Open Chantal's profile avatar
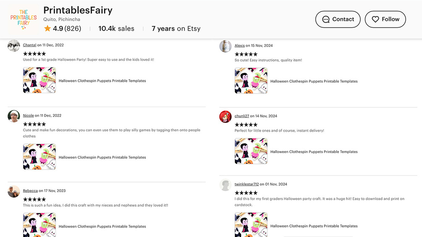Viewport: 422px width, 237px height. (14, 46)
